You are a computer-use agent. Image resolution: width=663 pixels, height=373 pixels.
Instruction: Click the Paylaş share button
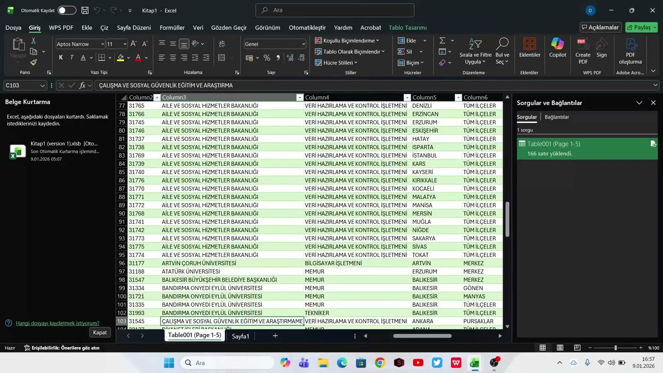[x=642, y=27]
